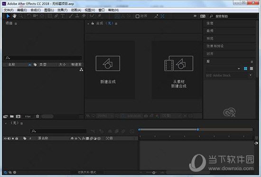Select the Rectangle shape tool

point(50,16)
